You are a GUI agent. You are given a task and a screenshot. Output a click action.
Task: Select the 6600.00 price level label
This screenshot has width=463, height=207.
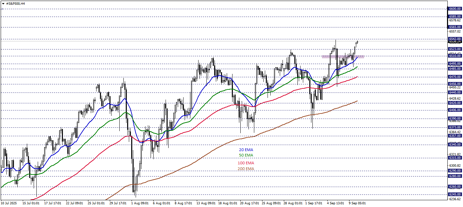pos(455,9)
